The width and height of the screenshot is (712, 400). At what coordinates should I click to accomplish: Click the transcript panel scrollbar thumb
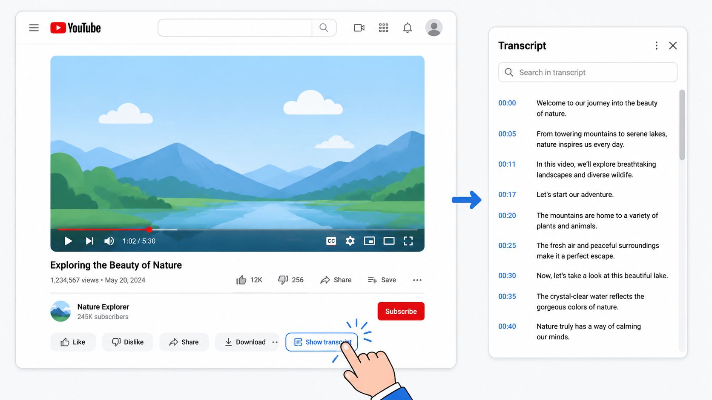point(682,125)
